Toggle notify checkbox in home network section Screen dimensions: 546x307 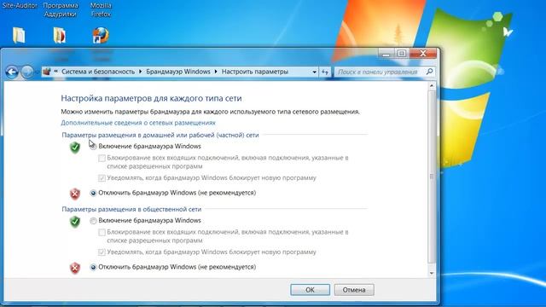pyautogui.click(x=102, y=178)
